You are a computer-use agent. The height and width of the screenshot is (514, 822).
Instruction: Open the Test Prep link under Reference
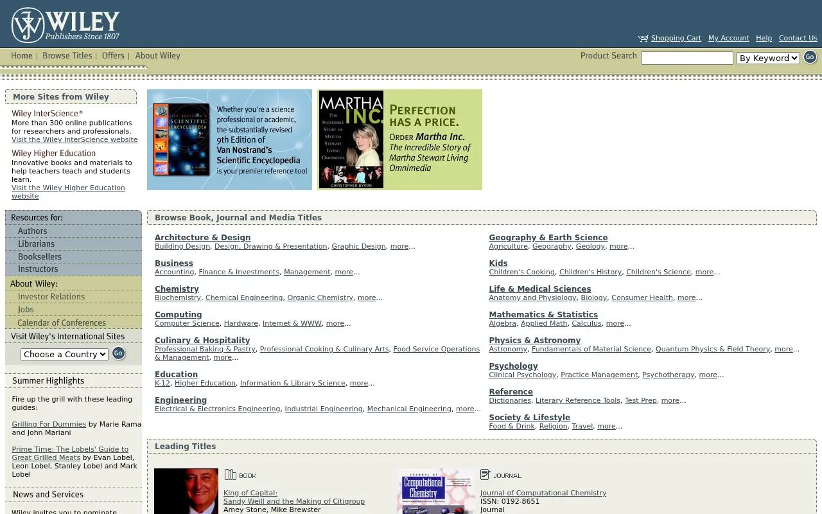pyautogui.click(x=641, y=400)
